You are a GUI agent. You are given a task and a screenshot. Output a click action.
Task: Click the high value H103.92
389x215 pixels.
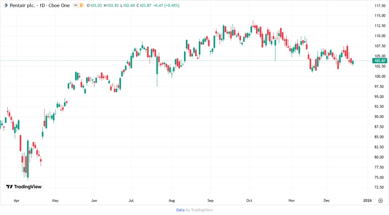[x=111, y=5]
